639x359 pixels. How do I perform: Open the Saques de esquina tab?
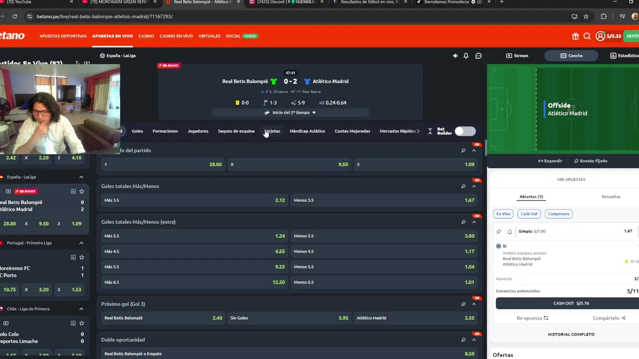coord(236,131)
